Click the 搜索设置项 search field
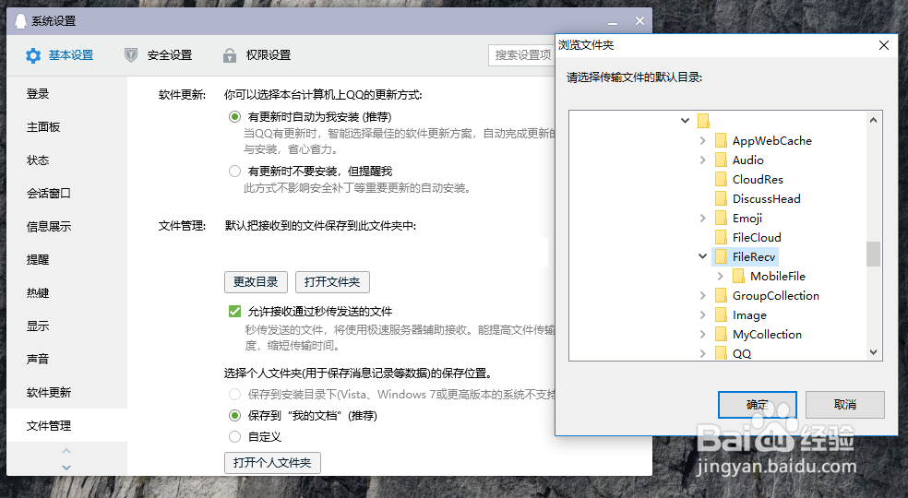This screenshot has width=908, height=498. click(521, 55)
